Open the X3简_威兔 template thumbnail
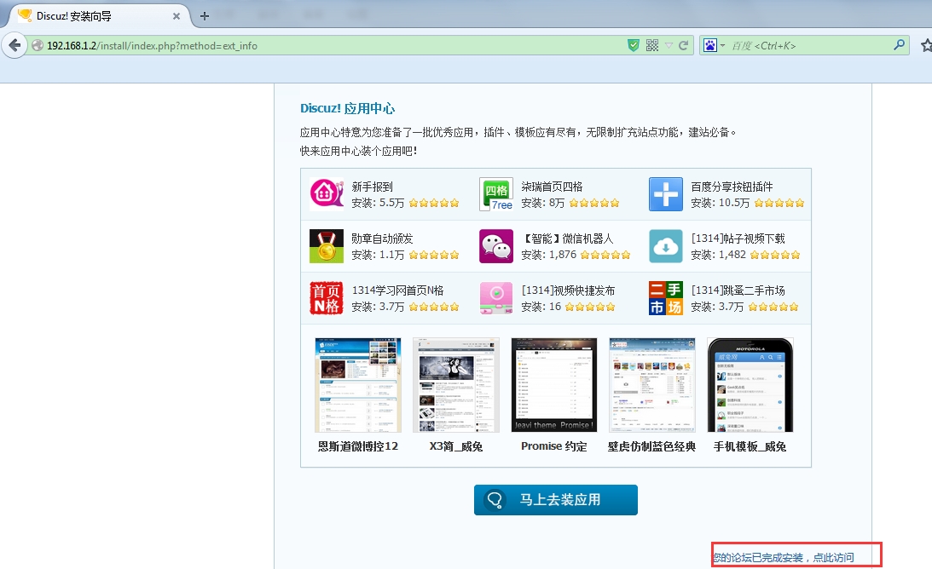932x569 pixels. click(456, 385)
